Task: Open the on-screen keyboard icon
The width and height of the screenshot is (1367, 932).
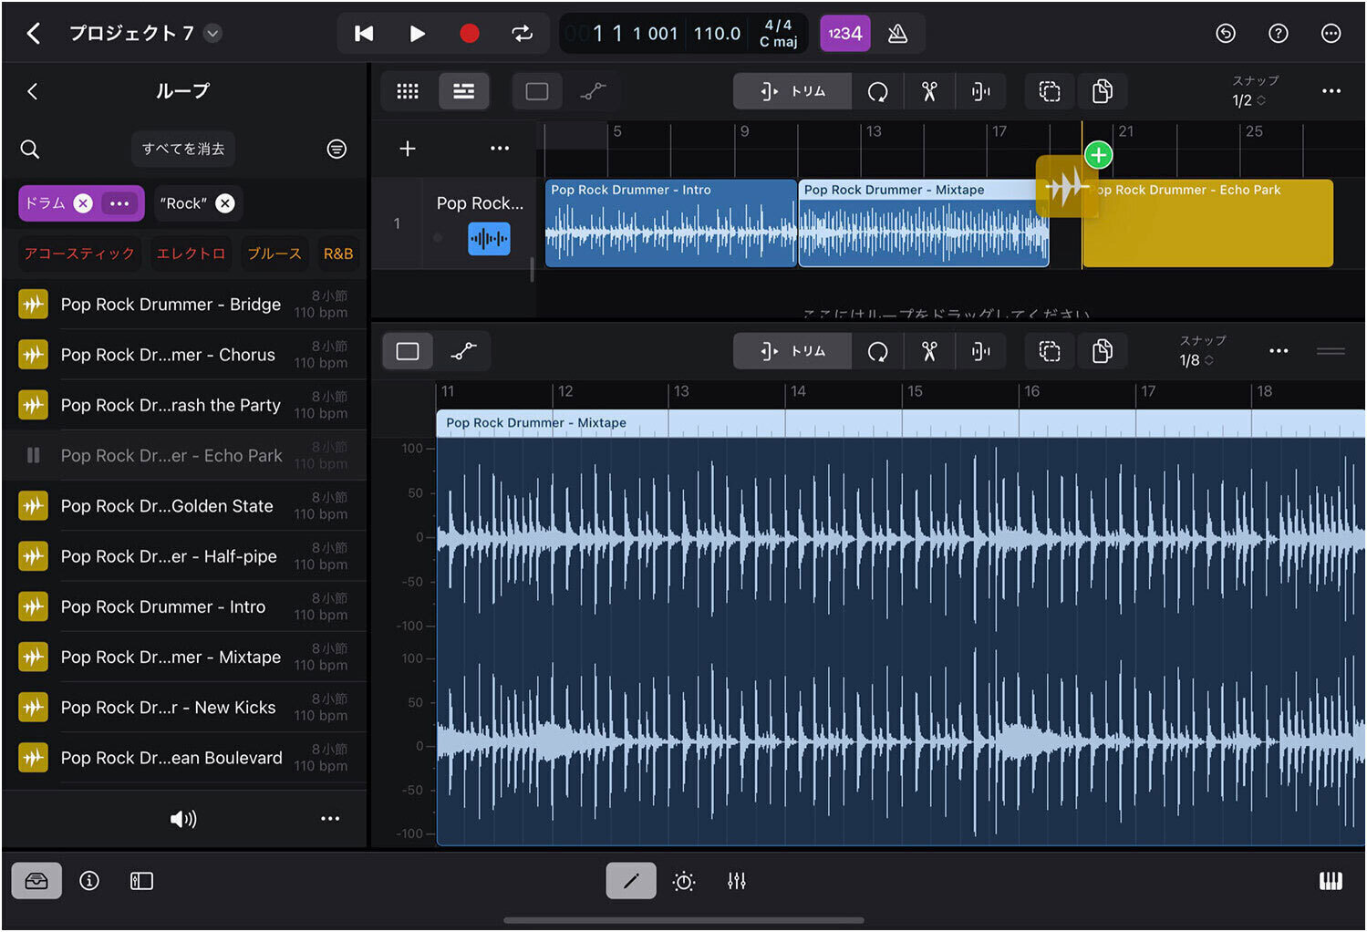Action: [x=1331, y=881]
